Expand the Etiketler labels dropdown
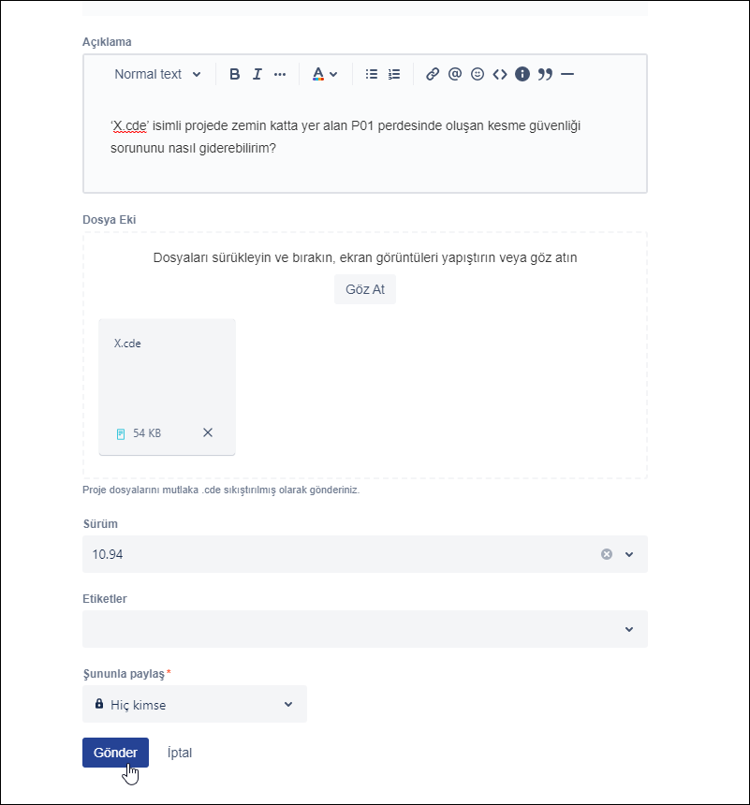 [x=629, y=629]
